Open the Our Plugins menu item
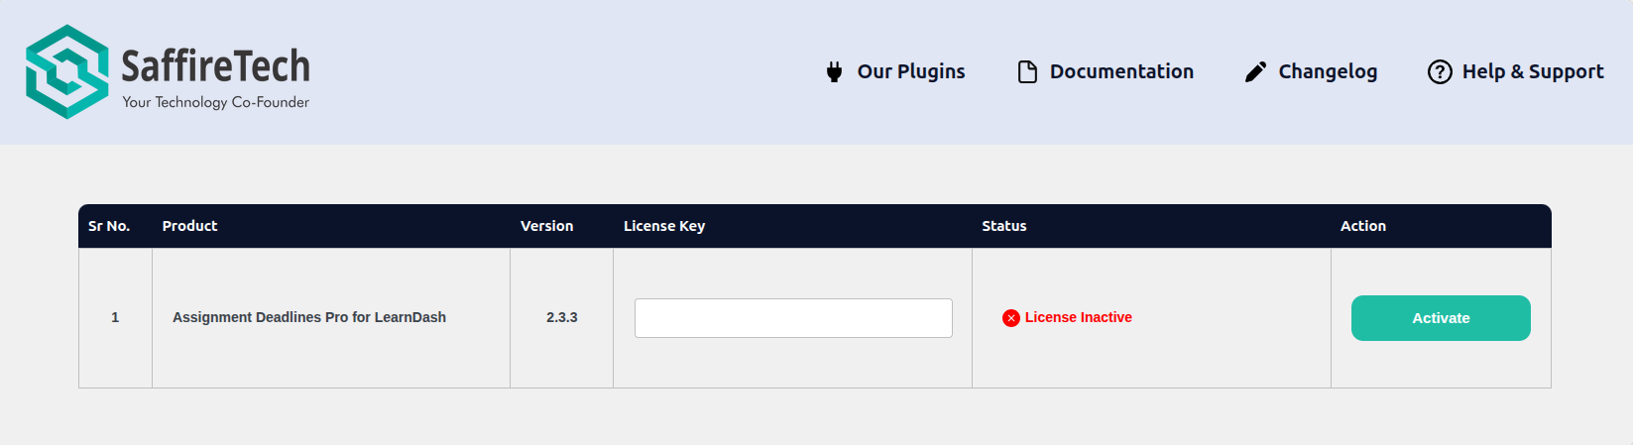This screenshot has width=1633, height=445. coord(910,71)
